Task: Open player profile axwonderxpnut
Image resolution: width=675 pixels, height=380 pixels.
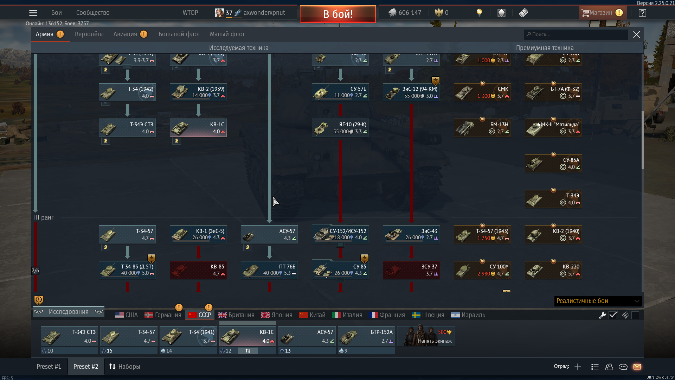Action: click(x=250, y=13)
